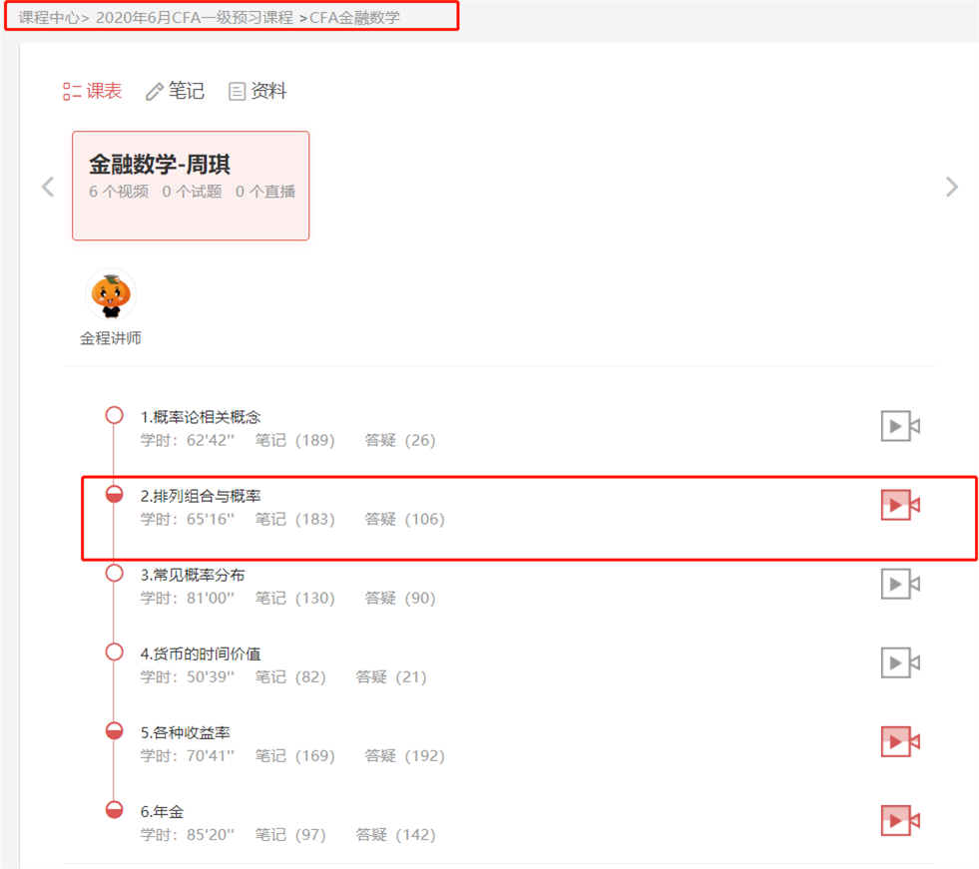Play video for 1.概率论相关概念
Screen dimensions: 979x869
[x=900, y=426]
